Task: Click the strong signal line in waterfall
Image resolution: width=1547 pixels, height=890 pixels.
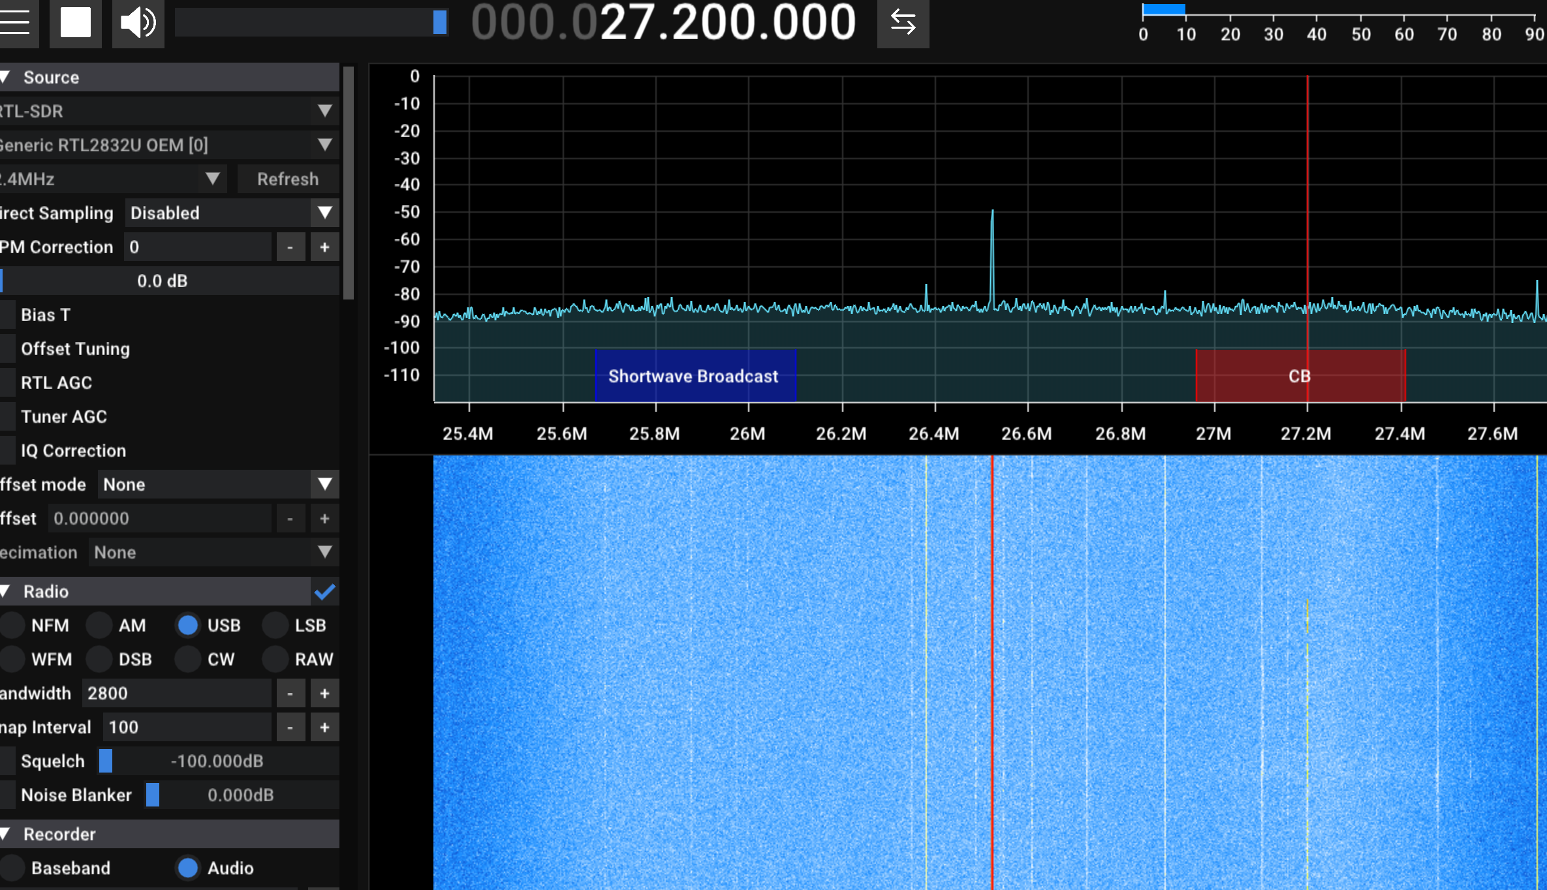Action: tap(992, 672)
